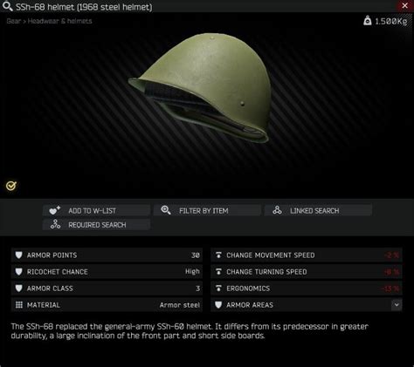This screenshot has width=414, height=367.
Task: Click the ERGONOMICS stat label
Action: click(248, 289)
